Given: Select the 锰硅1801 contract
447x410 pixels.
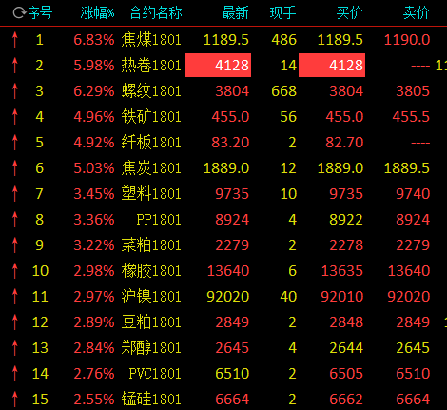Looking at the screenshot, I should coord(151,400).
